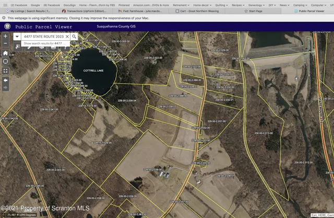Image resolution: width=334 pixels, height=218 pixels.
Task: Zoom in on the parcel map
Action: point(5,37)
